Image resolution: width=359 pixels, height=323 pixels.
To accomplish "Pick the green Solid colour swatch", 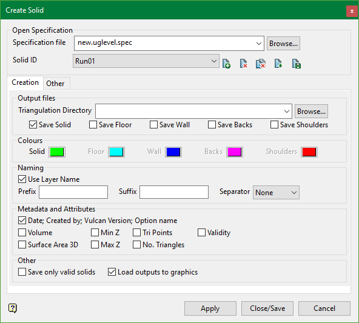I will [57, 152].
